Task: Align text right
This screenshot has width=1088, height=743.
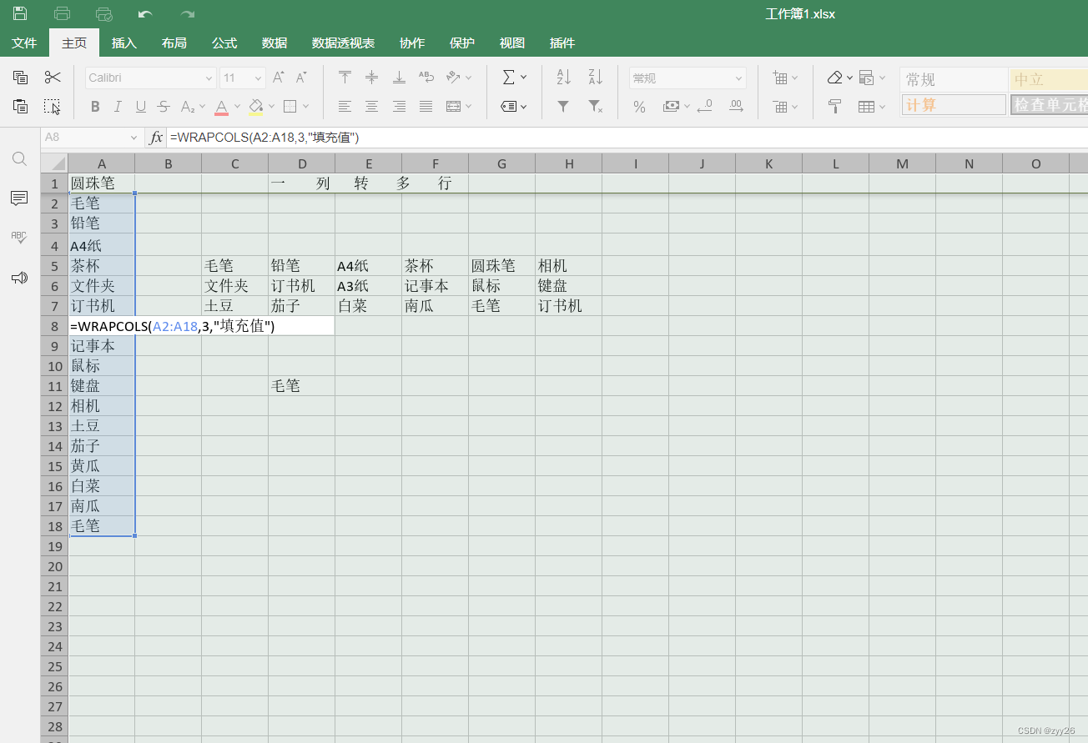Action: 399,106
